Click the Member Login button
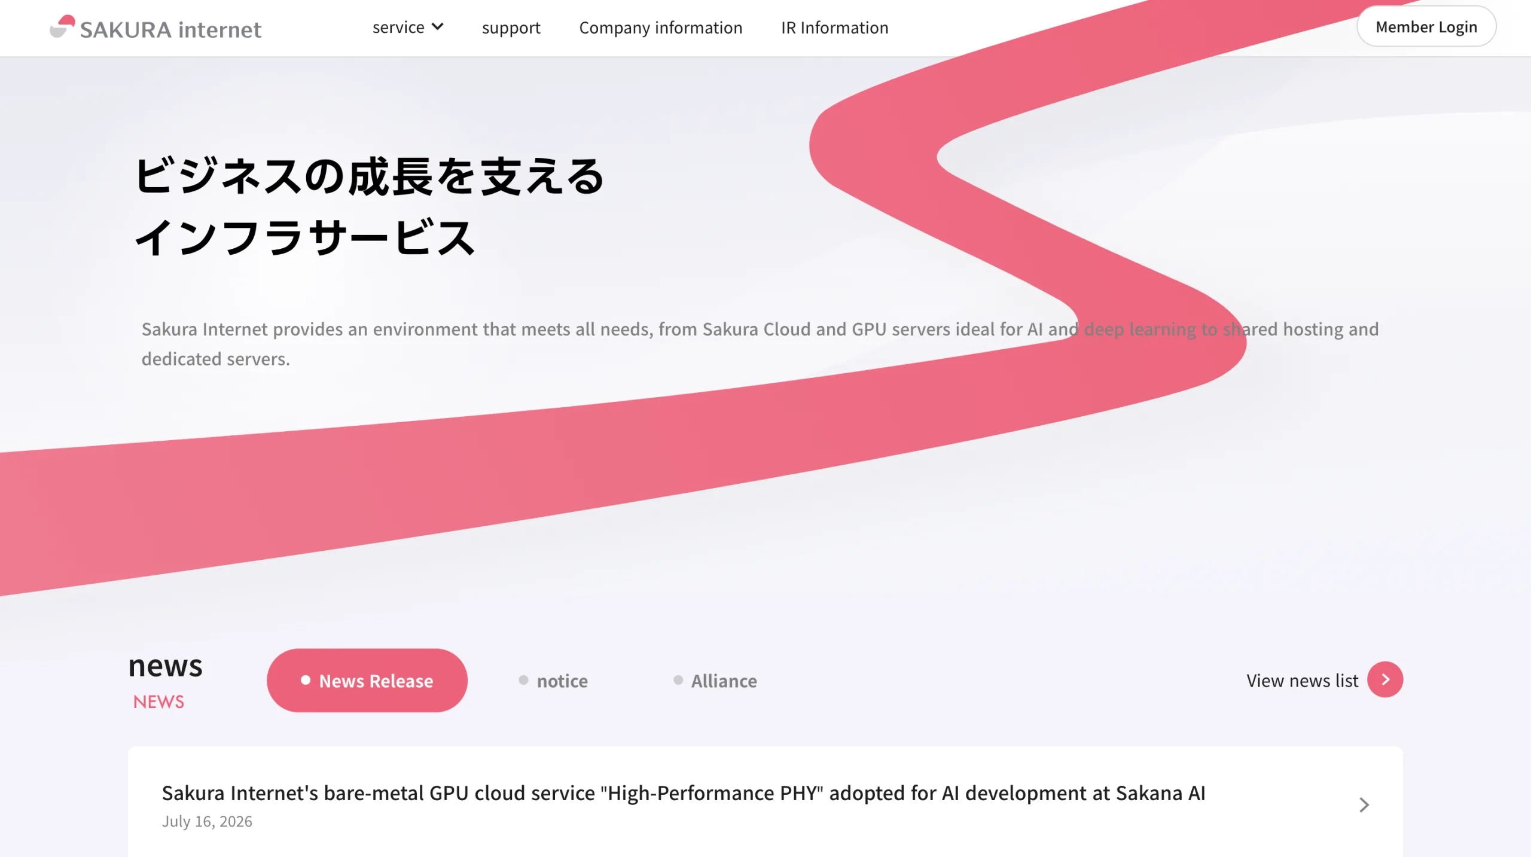Image resolution: width=1531 pixels, height=857 pixels. pos(1426,27)
